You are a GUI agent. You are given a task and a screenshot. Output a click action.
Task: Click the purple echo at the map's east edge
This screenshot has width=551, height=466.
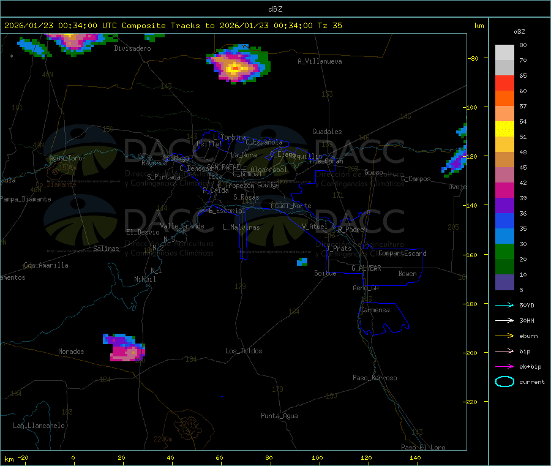(455, 161)
